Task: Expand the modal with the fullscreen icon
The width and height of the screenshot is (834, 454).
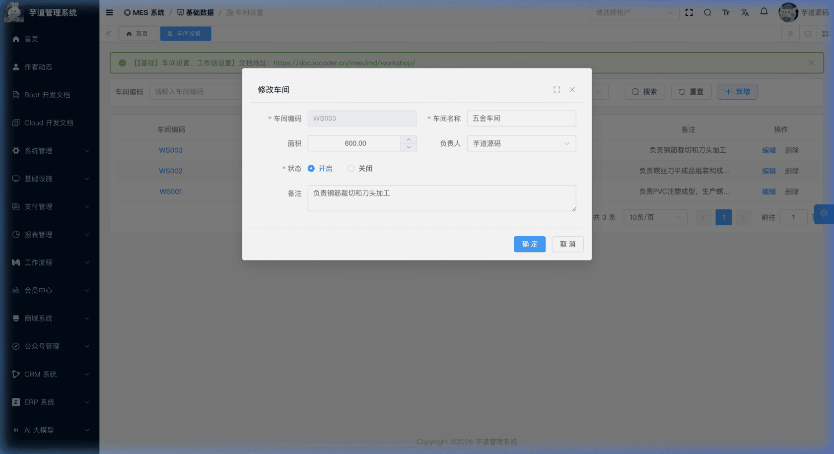Action: pyautogui.click(x=556, y=90)
